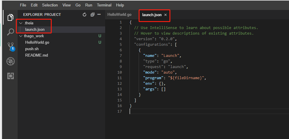Viewport: 289px width, 139px height.
Task: Click the "name" key on line 7
Action: pos(150,56)
